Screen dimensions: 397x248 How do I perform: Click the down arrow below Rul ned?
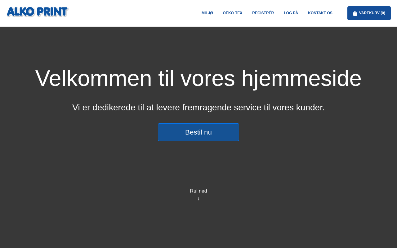coord(198,199)
